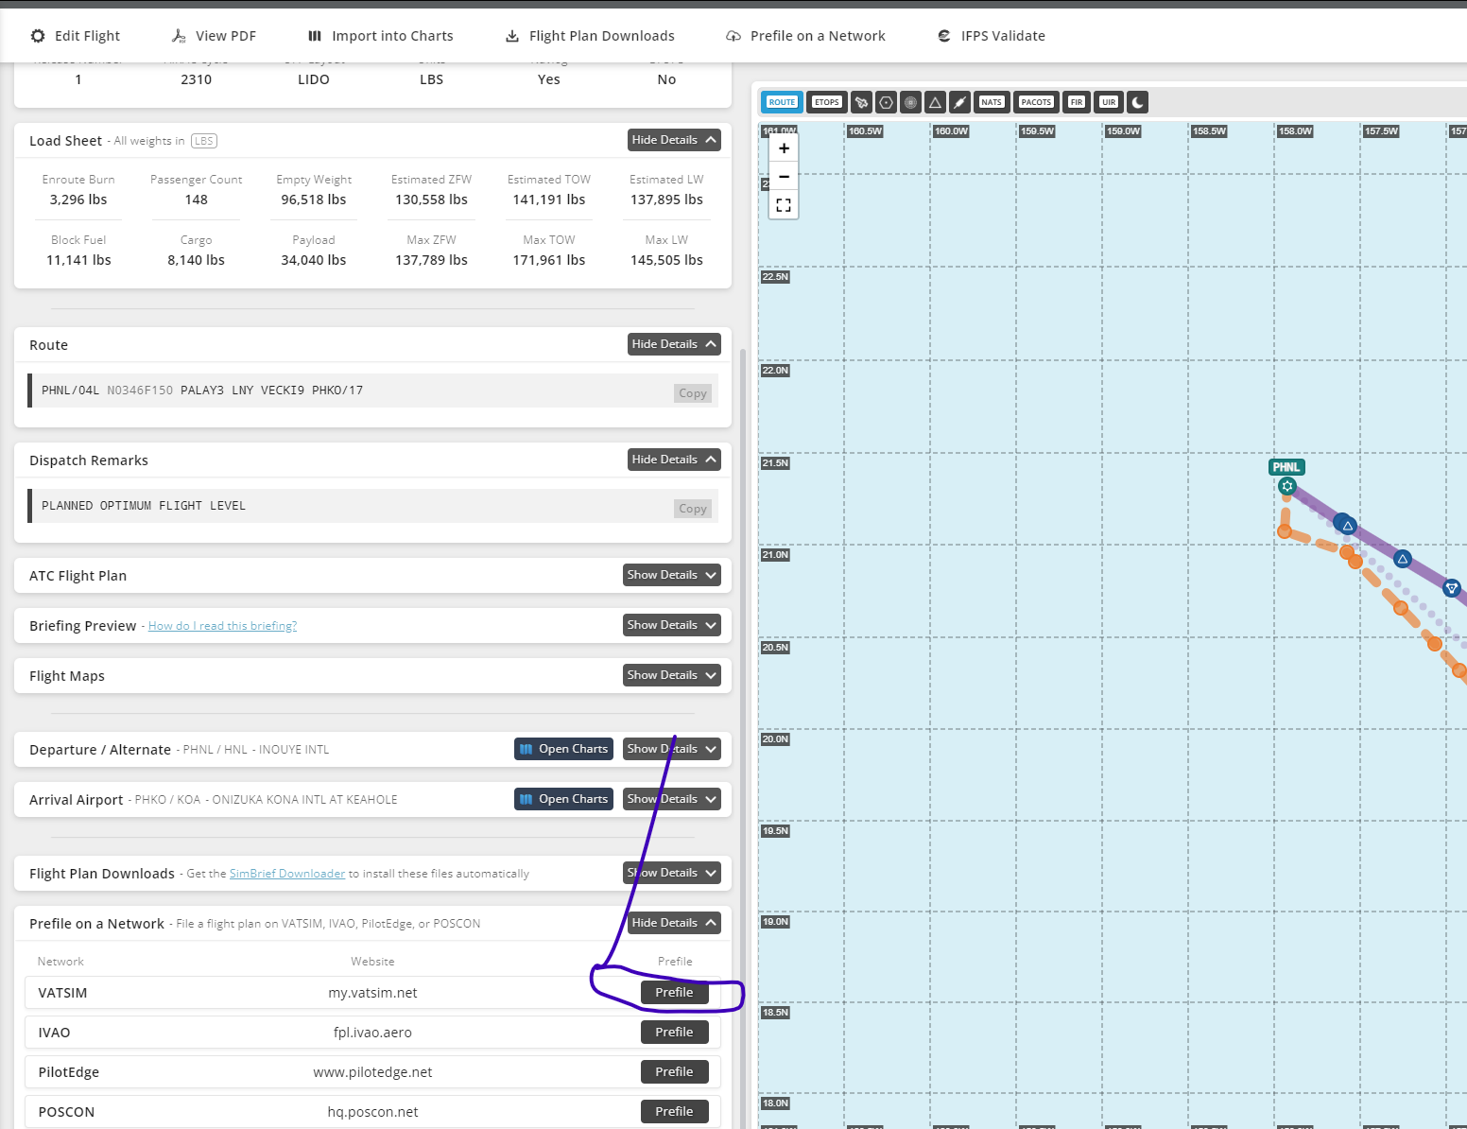
Task: Toggle the PACOTS overlay
Action: pyautogui.click(x=1035, y=102)
